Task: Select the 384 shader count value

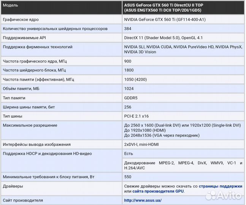Action: [x=128, y=28]
